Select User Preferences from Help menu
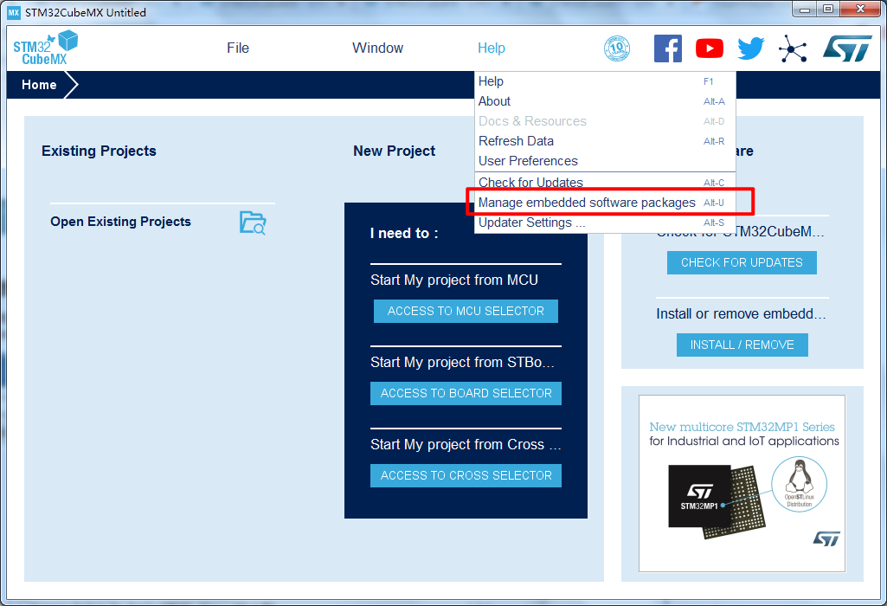Viewport: 887px width, 606px height. (x=528, y=161)
